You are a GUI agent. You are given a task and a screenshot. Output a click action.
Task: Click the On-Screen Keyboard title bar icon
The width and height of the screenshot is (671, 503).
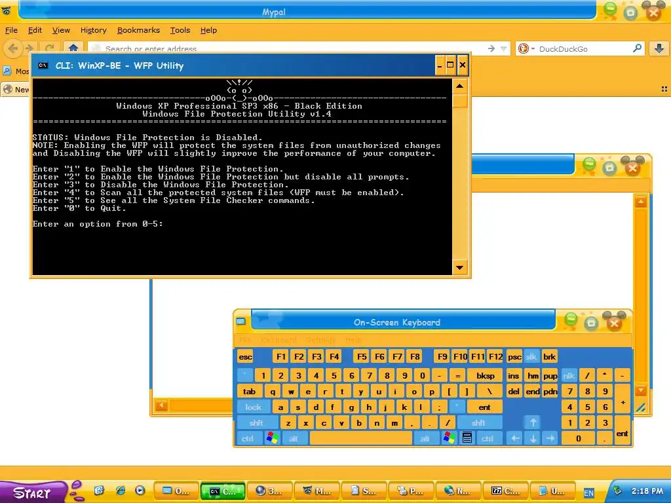pos(241,321)
